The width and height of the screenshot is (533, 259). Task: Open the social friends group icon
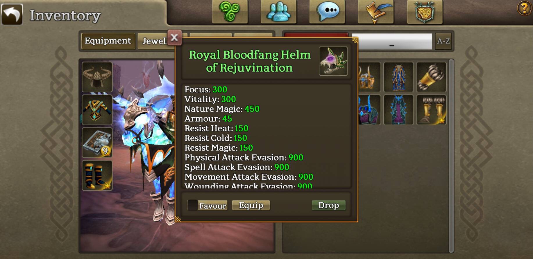tap(278, 12)
